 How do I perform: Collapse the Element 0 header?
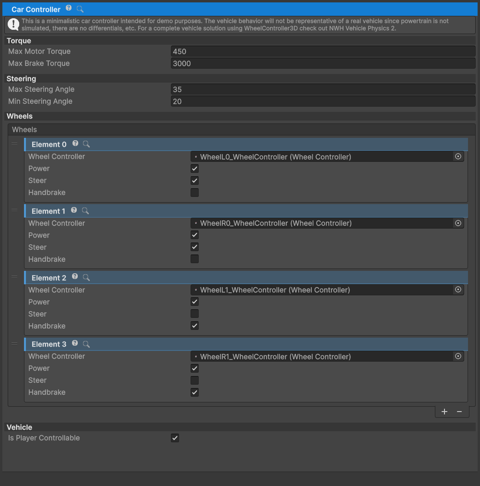[246, 145]
